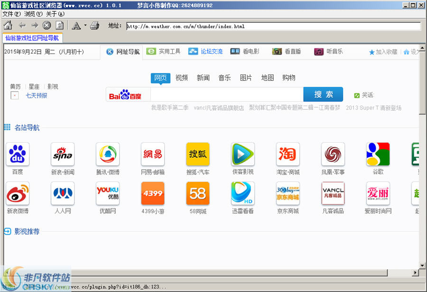Open the 百度 site icon
427x292 pixels.
(18, 154)
